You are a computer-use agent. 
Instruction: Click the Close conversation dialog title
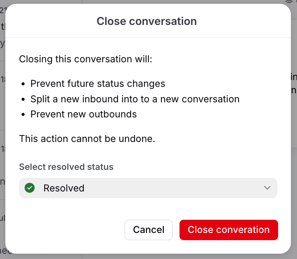pyautogui.click(x=147, y=21)
